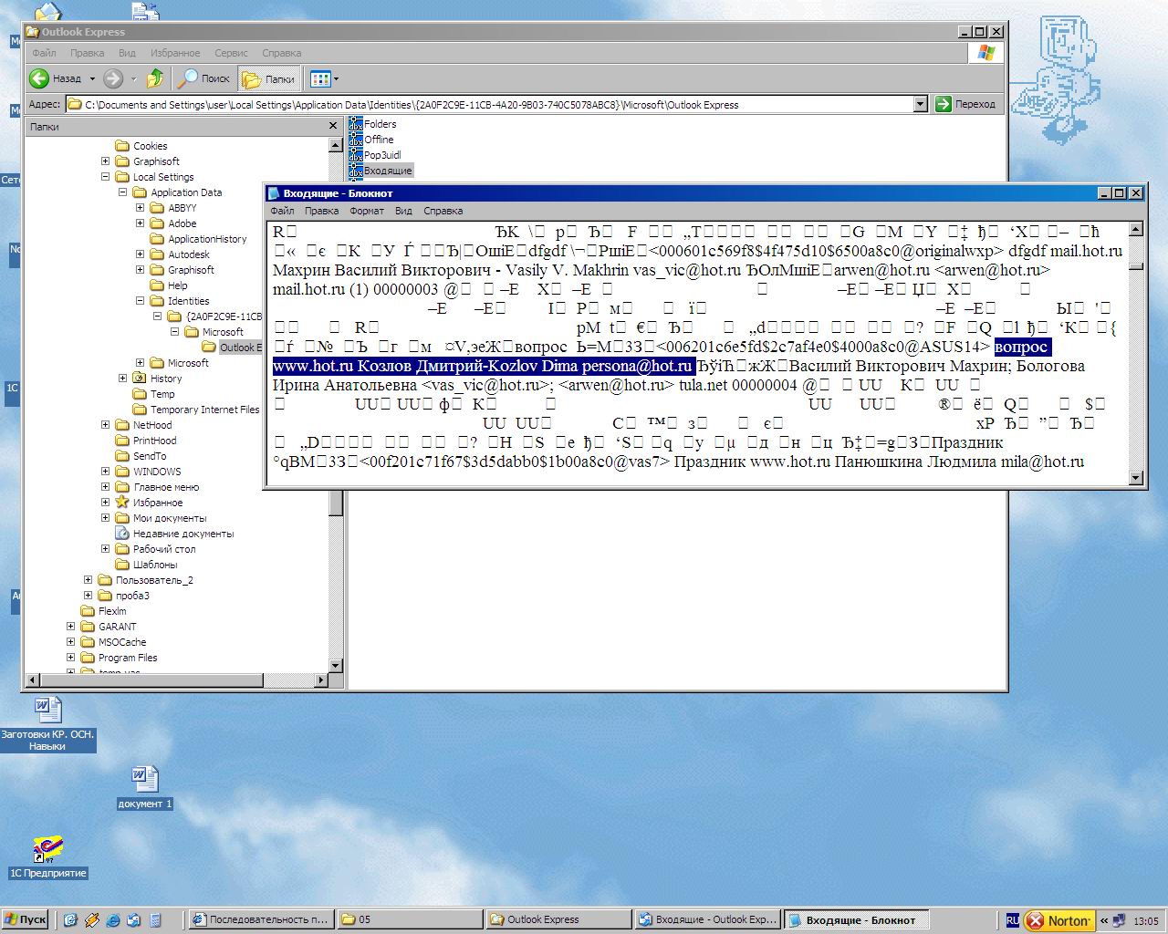
Task: Expand the ABBYY folder node
Action: tap(140, 208)
